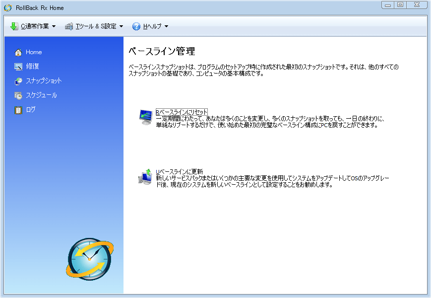Expand the ツール & 設定 dropdown arrow
The image size is (431, 298).
point(121,26)
